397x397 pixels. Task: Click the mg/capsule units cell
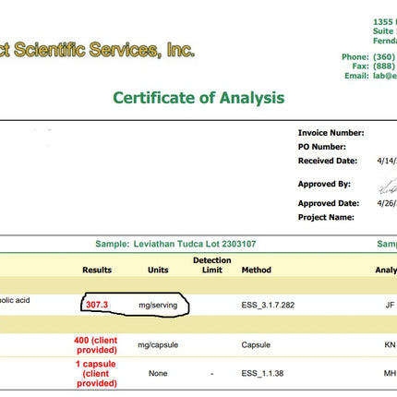(x=158, y=345)
